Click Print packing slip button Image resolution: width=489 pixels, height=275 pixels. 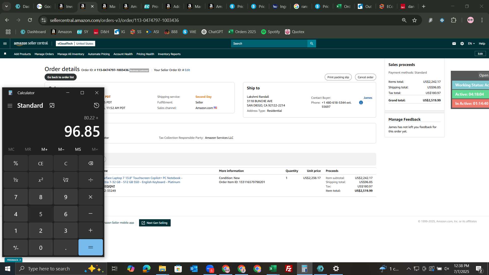click(338, 77)
